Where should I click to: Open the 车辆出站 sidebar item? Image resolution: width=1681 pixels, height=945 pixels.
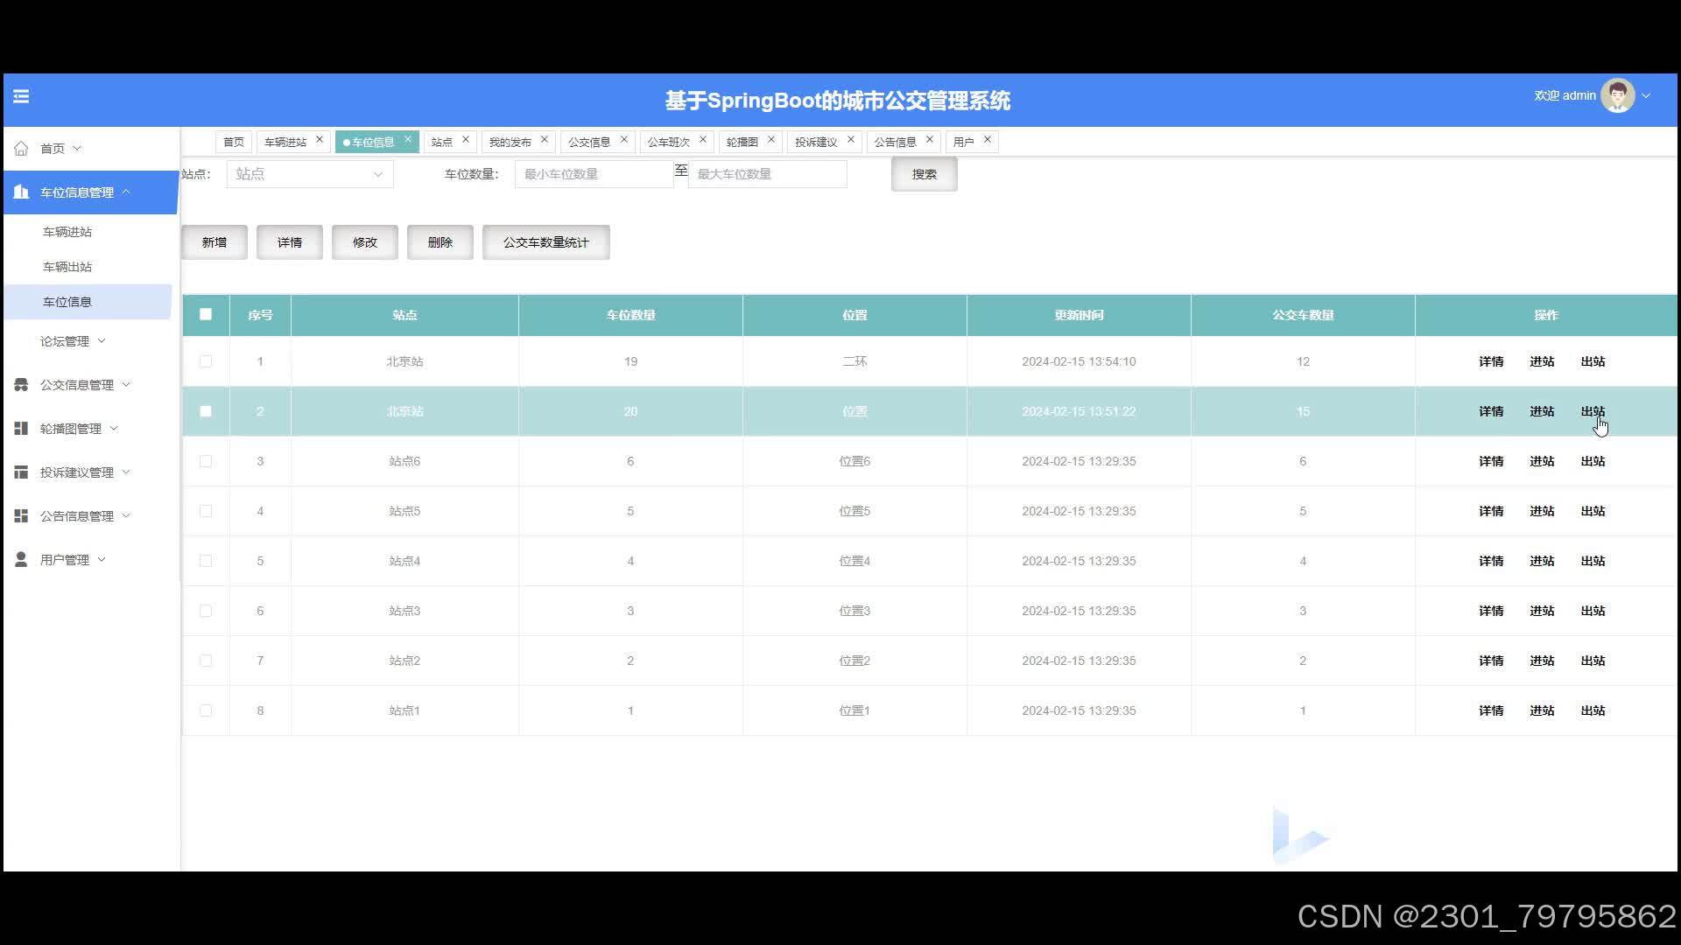point(67,267)
